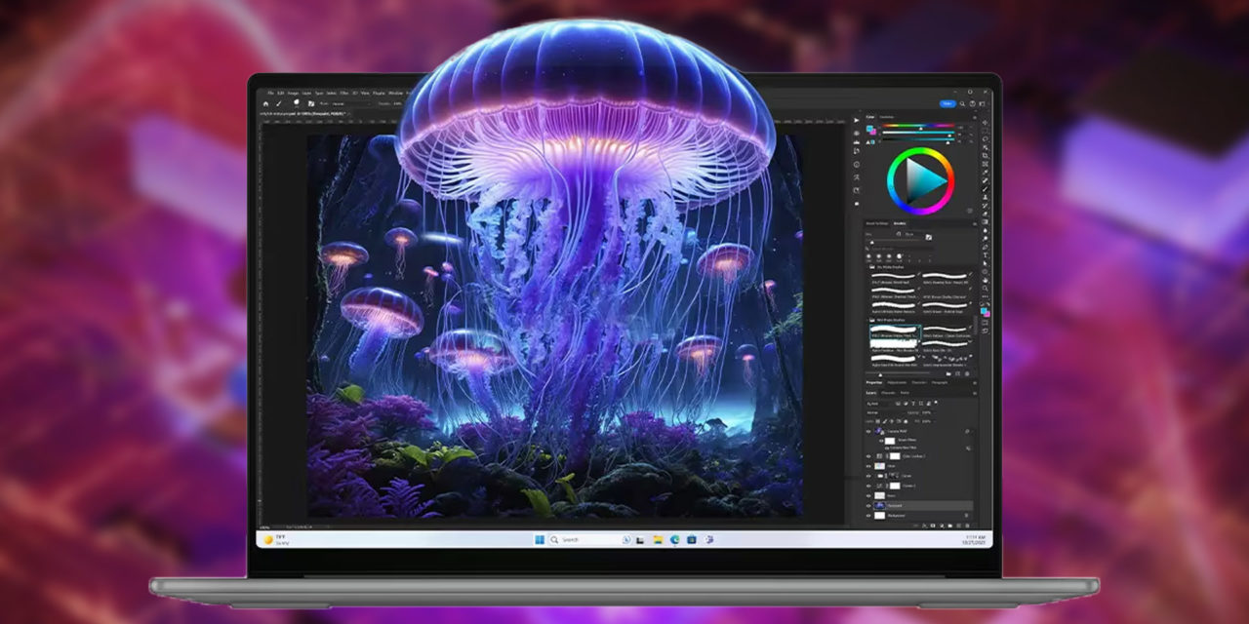This screenshot has height=624, width=1249.
Task: Select the Eyedropper tool
Action: point(985,172)
